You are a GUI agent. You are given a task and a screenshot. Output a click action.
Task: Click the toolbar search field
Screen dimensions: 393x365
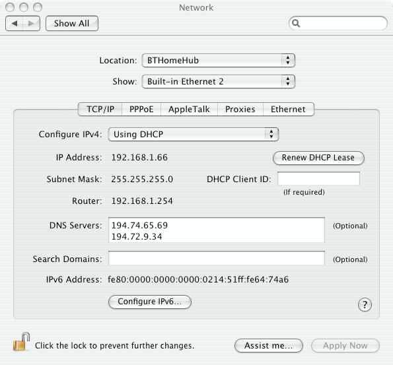tap(338, 23)
